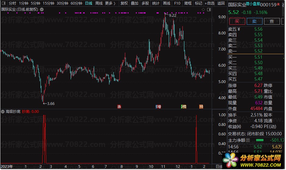Click 交易状态 闭市阶段 status line
Screen dimensions: 286x170
click(x=255, y=134)
